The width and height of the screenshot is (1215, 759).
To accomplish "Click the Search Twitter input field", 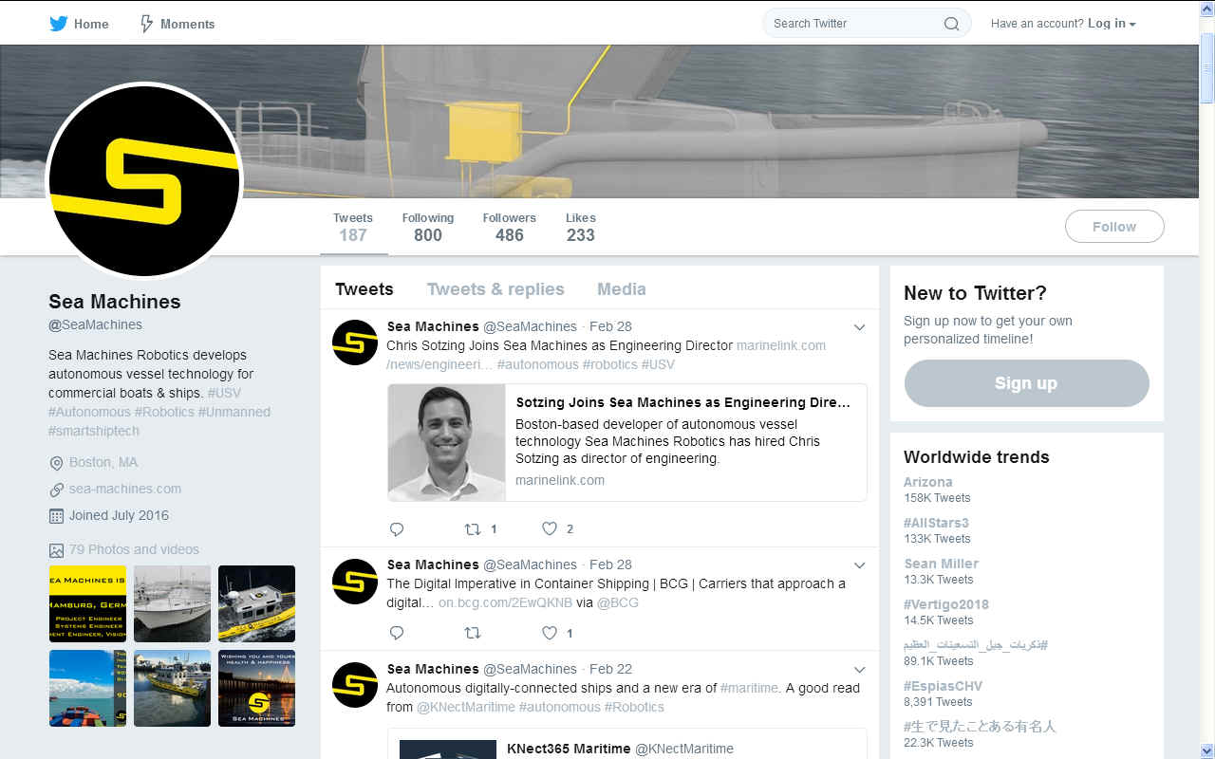I will click(x=855, y=24).
